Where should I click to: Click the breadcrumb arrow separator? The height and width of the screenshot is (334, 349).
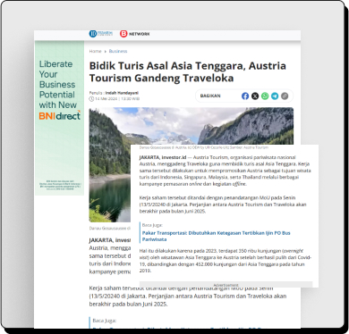pyautogui.click(x=105, y=52)
